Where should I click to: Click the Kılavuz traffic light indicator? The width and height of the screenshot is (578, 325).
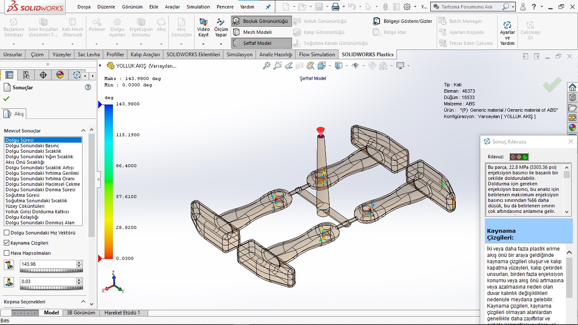[519, 157]
